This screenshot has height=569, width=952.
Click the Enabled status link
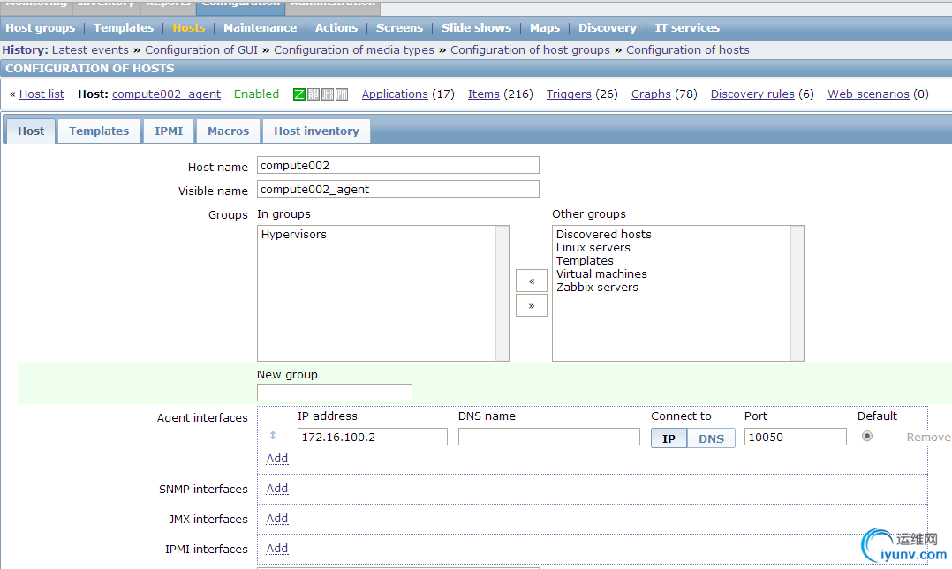(x=256, y=94)
